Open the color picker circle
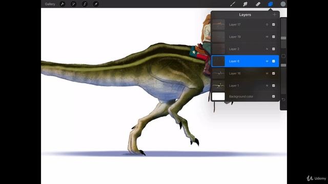Screen dimensions: 328x184 tap(283, 4)
